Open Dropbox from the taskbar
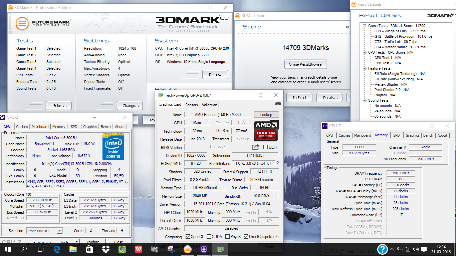This screenshot has height=256, width=456. click(105, 249)
